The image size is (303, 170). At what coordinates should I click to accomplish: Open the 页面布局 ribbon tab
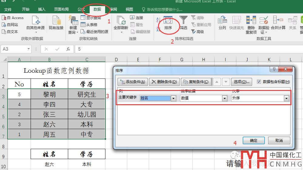tap(61, 9)
